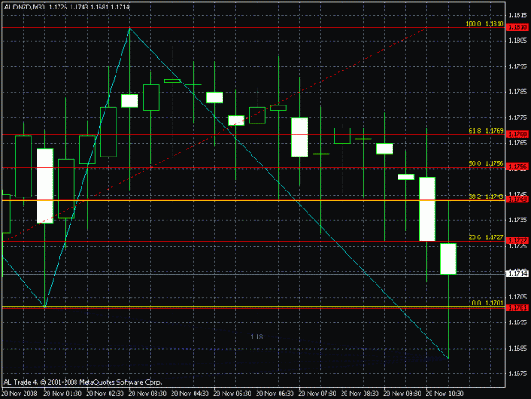The width and height of the screenshot is (531, 399).
Task: Click the red 1.1768 price tag on the axis
Action: click(517, 134)
